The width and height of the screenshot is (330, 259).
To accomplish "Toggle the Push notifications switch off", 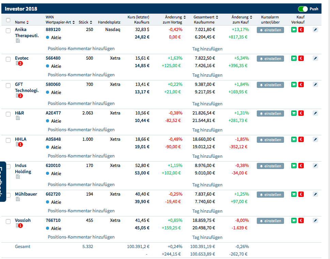I will click(x=303, y=9).
